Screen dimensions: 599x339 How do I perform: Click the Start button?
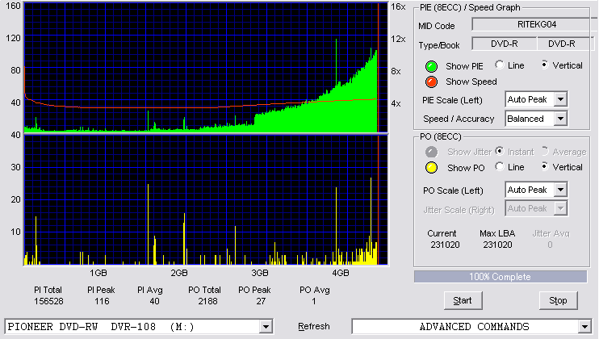(x=463, y=301)
